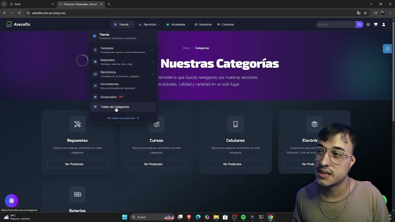Click the monitor icon beside the cart

coord(368,24)
